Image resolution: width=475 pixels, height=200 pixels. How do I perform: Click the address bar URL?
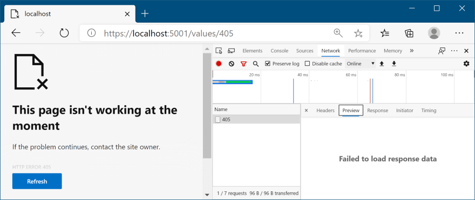click(x=168, y=33)
